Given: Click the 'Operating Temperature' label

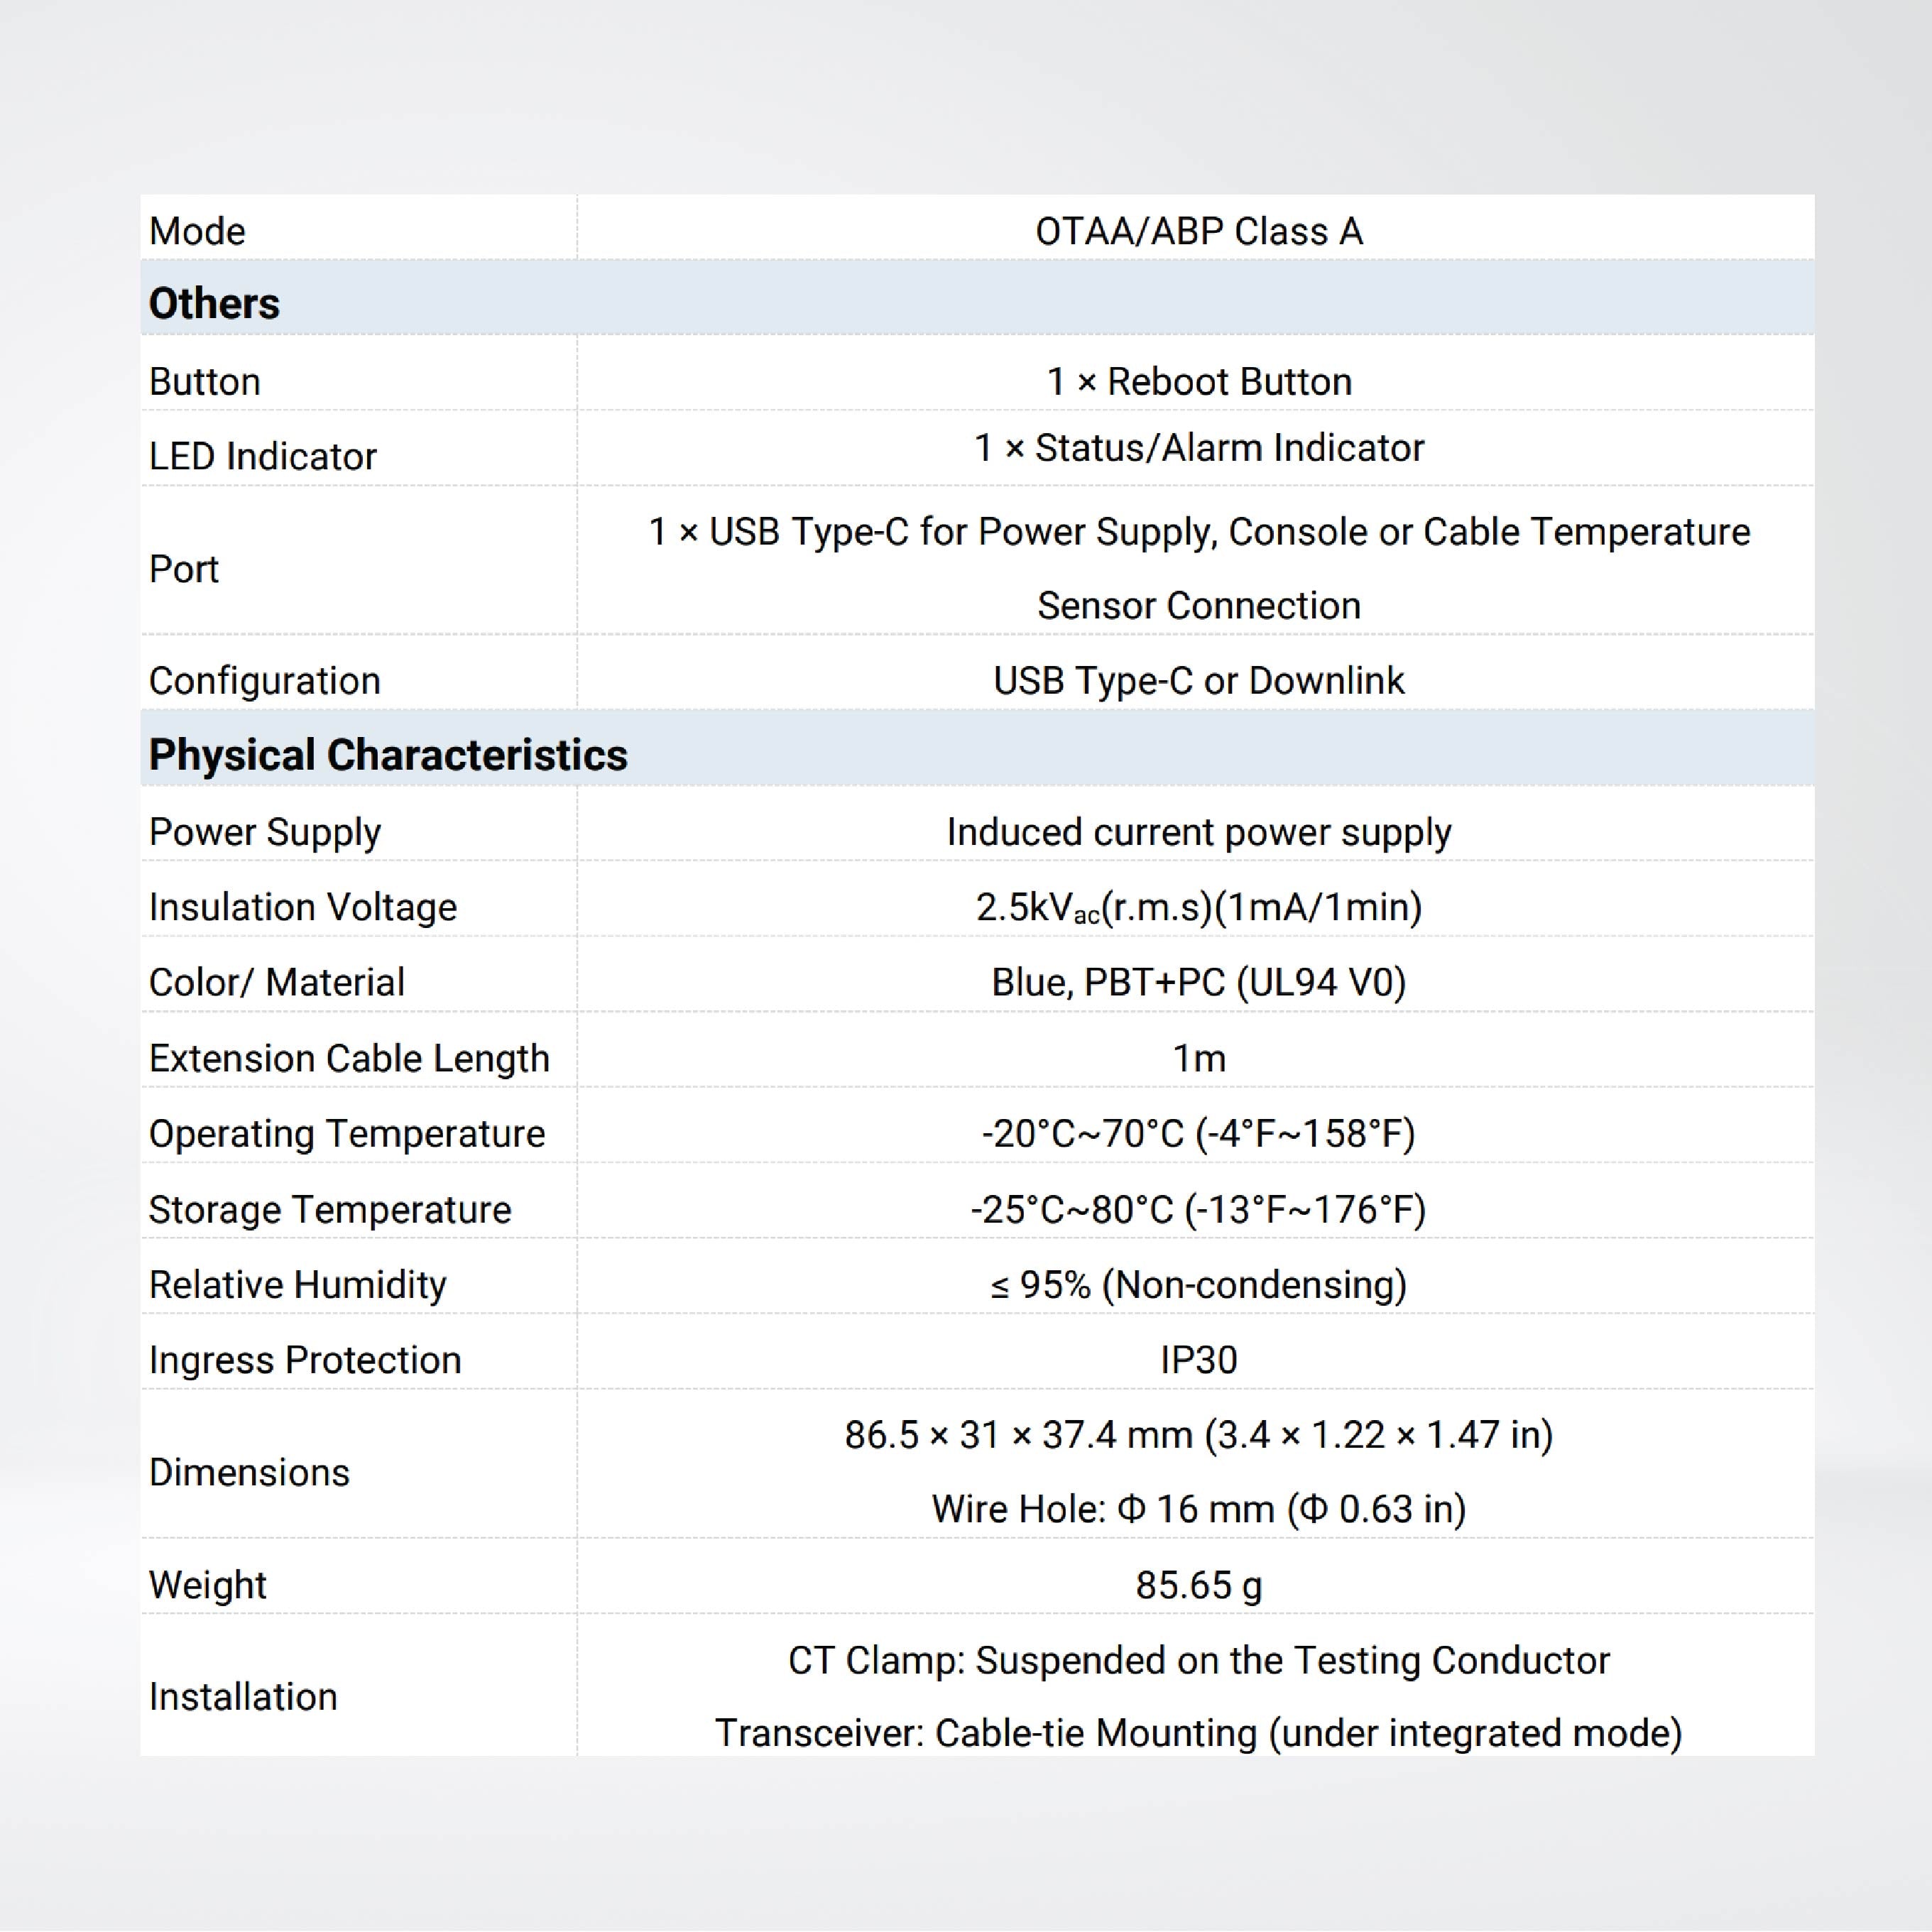Looking at the screenshot, I should pos(347,1134).
